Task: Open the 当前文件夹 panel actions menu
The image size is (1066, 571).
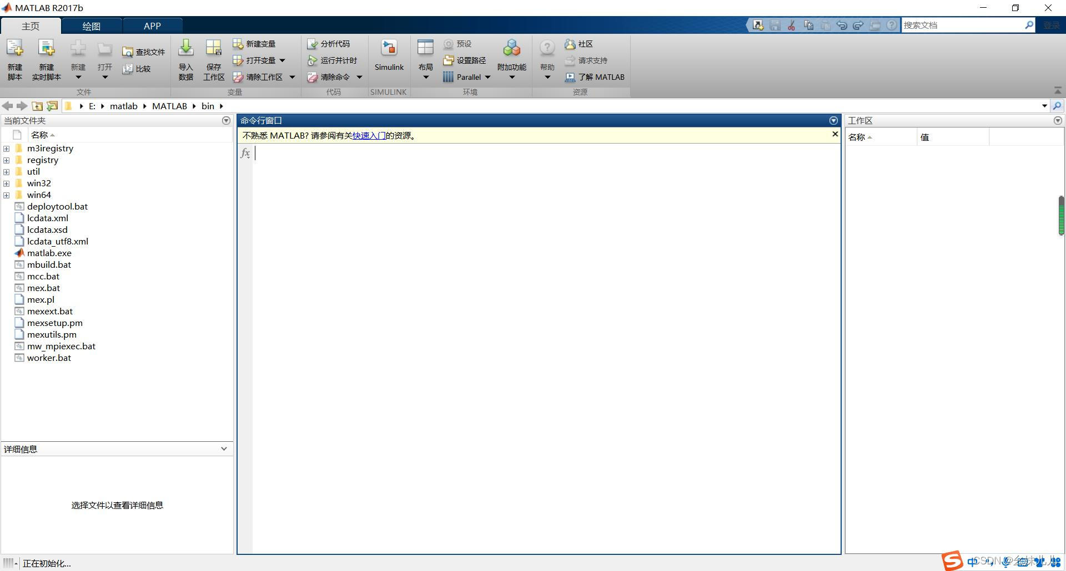Action: tap(226, 120)
